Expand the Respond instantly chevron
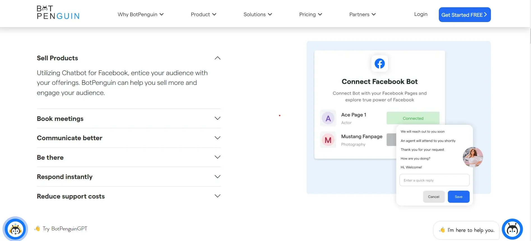Image resolution: width=531 pixels, height=241 pixels. 217,177
